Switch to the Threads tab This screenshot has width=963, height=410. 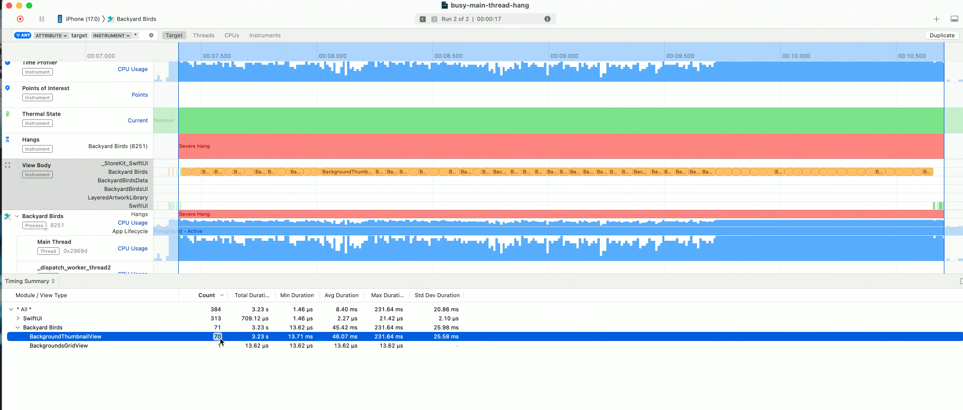203,35
